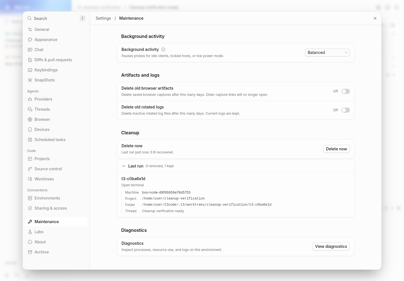Click the Providers robot icon
This screenshot has width=404, height=281.
(30, 99)
